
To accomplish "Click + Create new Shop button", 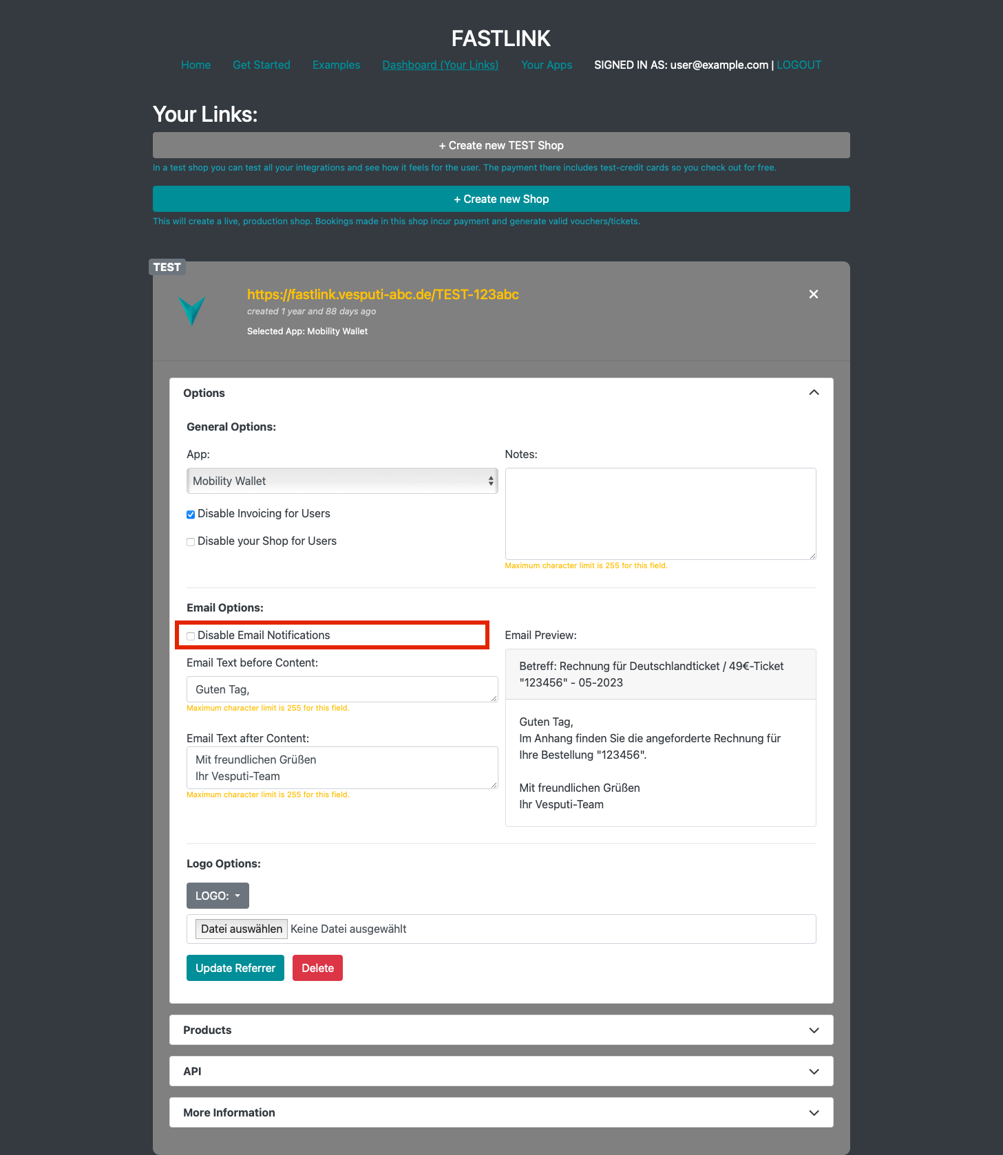I will (501, 199).
